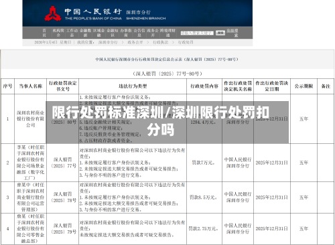This screenshot has height=245, width=335.
Task: Click the 公示期限 column header
Action: click(304, 86)
